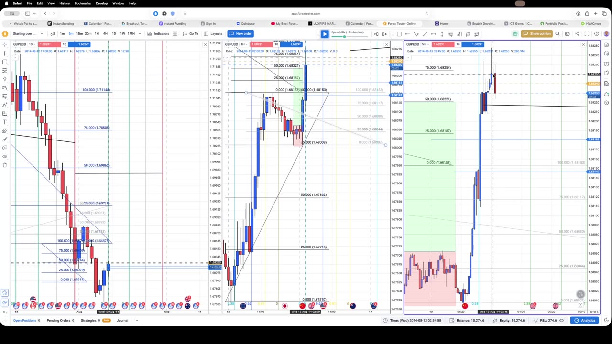Viewport: 612px width, 344px height.
Task: Click the Share opinion button
Action: pyautogui.click(x=536, y=33)
